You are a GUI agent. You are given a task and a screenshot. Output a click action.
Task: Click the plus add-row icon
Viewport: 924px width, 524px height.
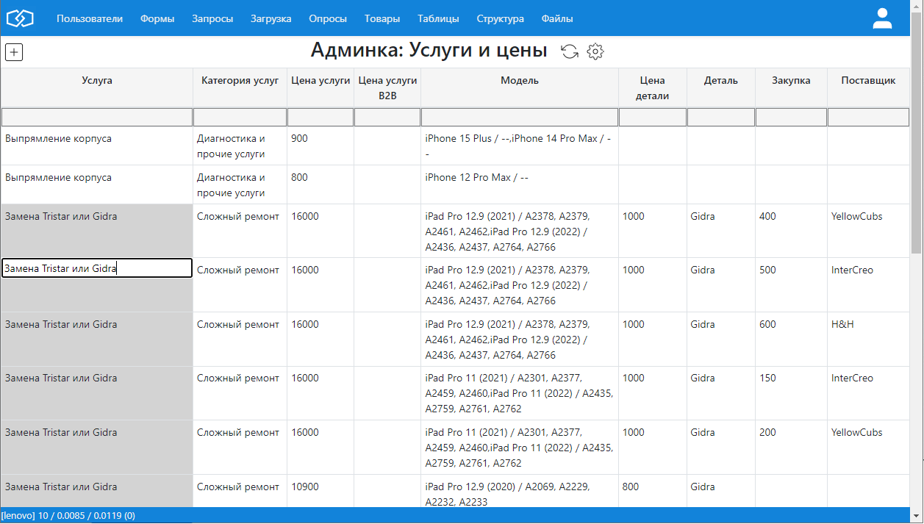pyautogui.click(x=15, y=52)
